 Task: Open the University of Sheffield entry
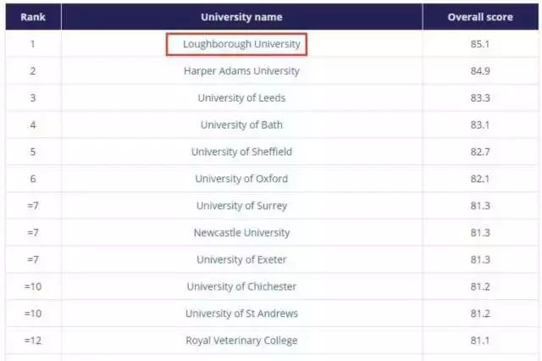(x=241, y=153)
